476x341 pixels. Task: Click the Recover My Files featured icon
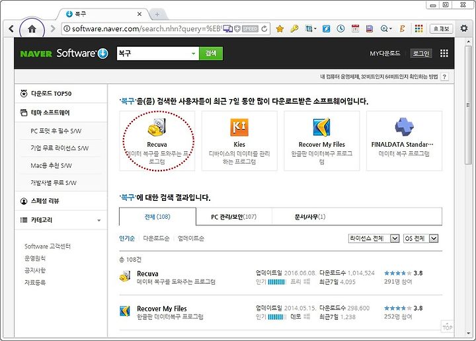(x=321, y=127)
